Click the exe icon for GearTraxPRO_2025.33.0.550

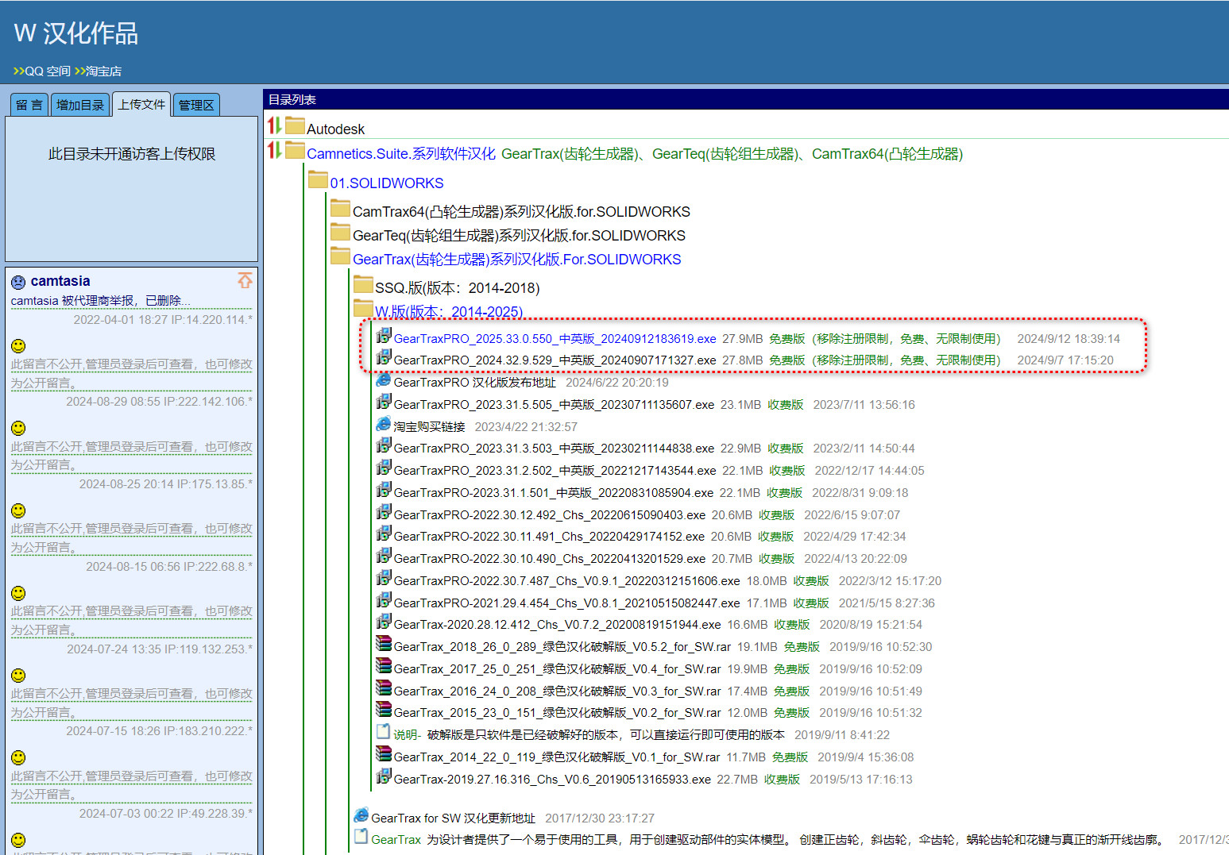click(384, 336)
